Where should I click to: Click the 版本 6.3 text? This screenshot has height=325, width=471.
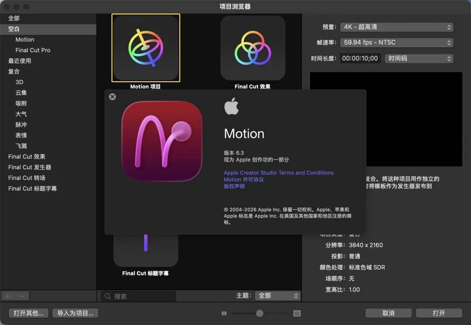234,153
